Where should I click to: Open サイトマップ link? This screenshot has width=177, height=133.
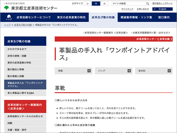pyautogui.click(x=127, y=9)
